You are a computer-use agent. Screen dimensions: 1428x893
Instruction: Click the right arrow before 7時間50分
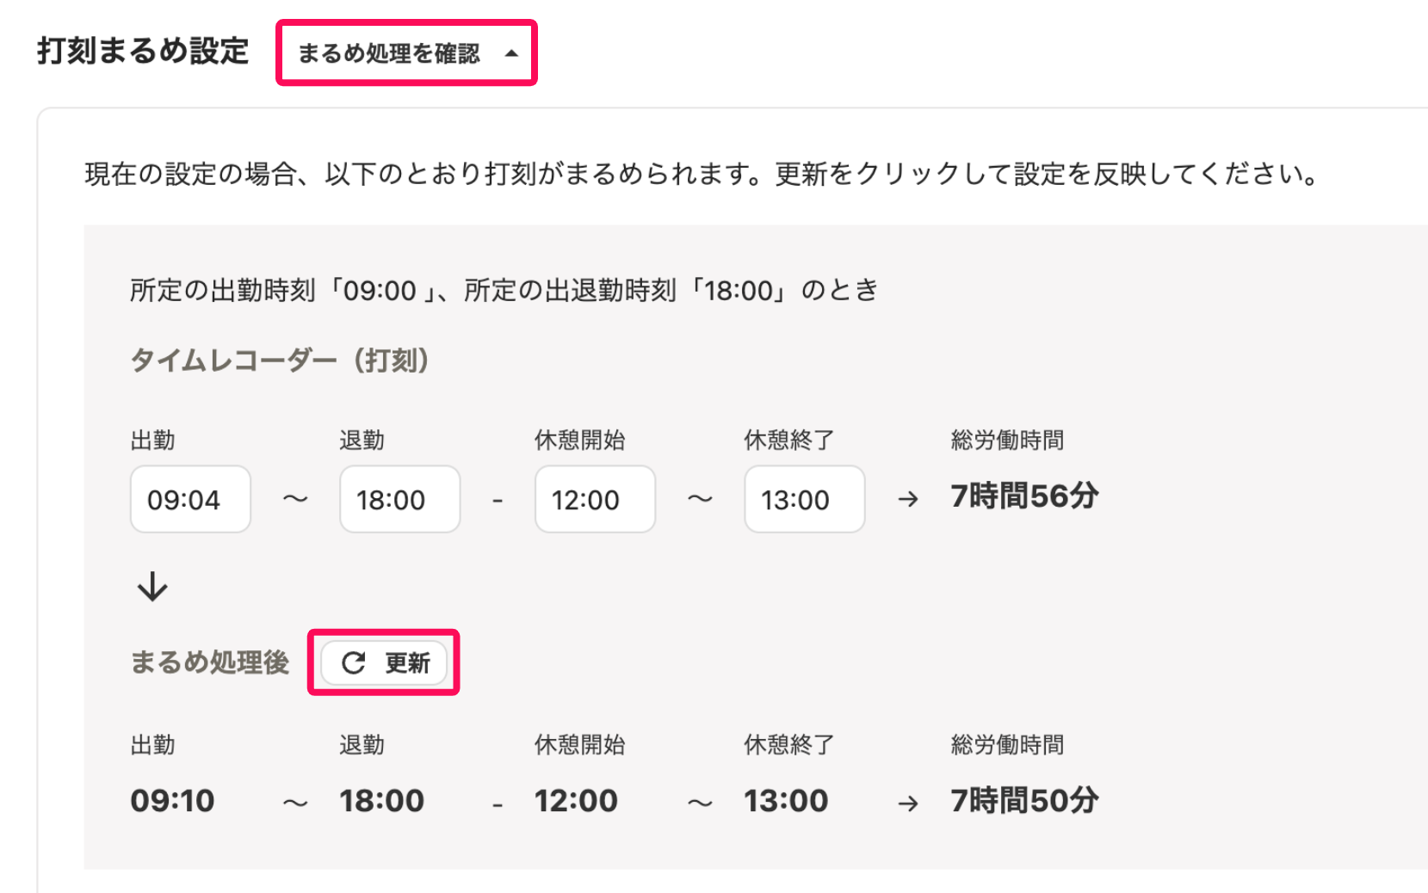point(908,804)
